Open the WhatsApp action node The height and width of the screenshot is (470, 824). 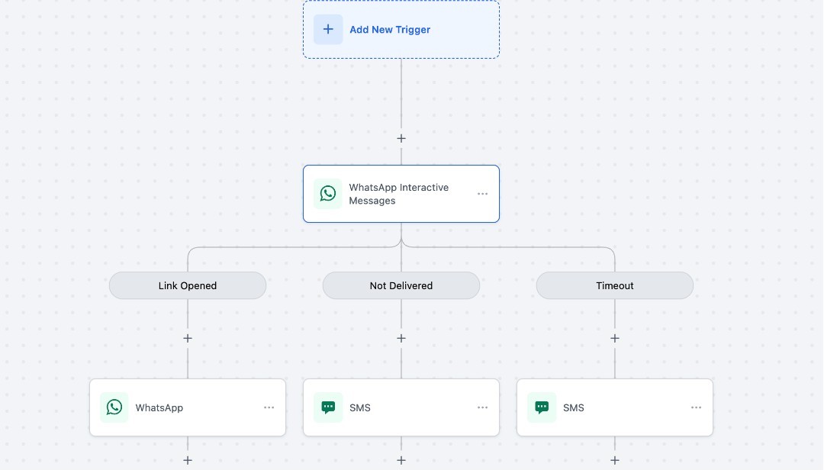coord(188,407)
